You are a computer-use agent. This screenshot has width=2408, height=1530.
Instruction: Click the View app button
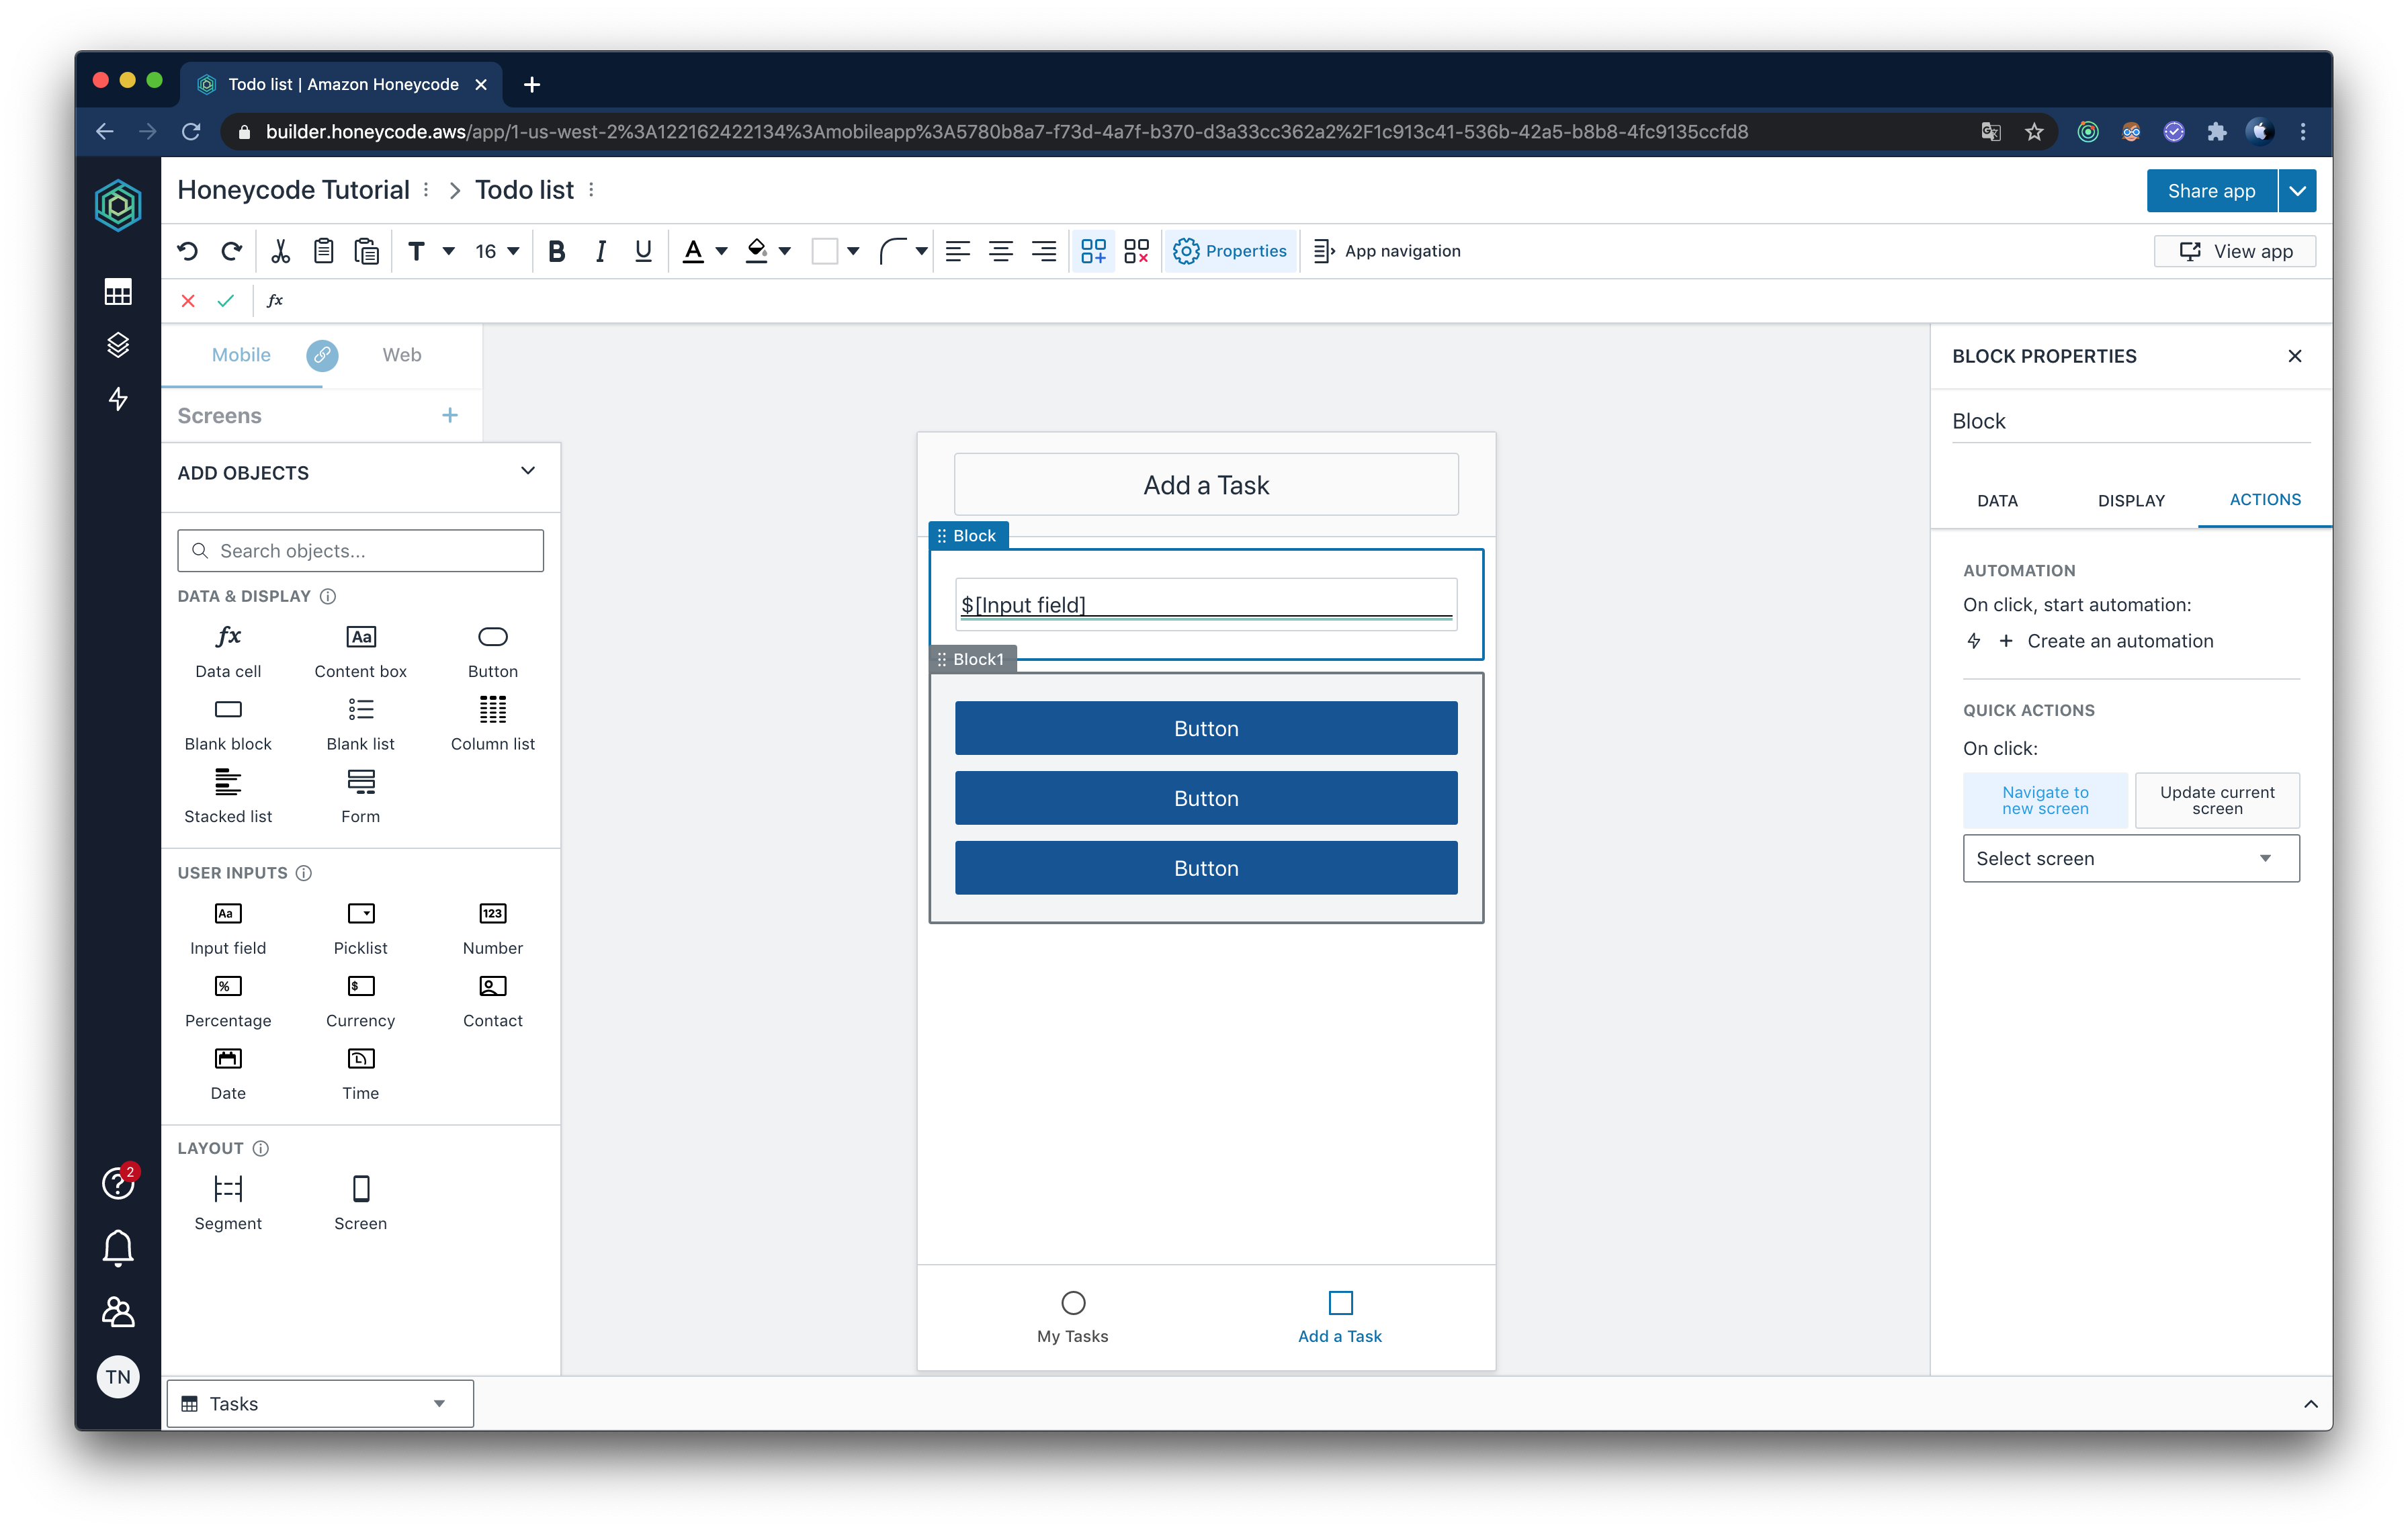click(x=2235, y=251)
